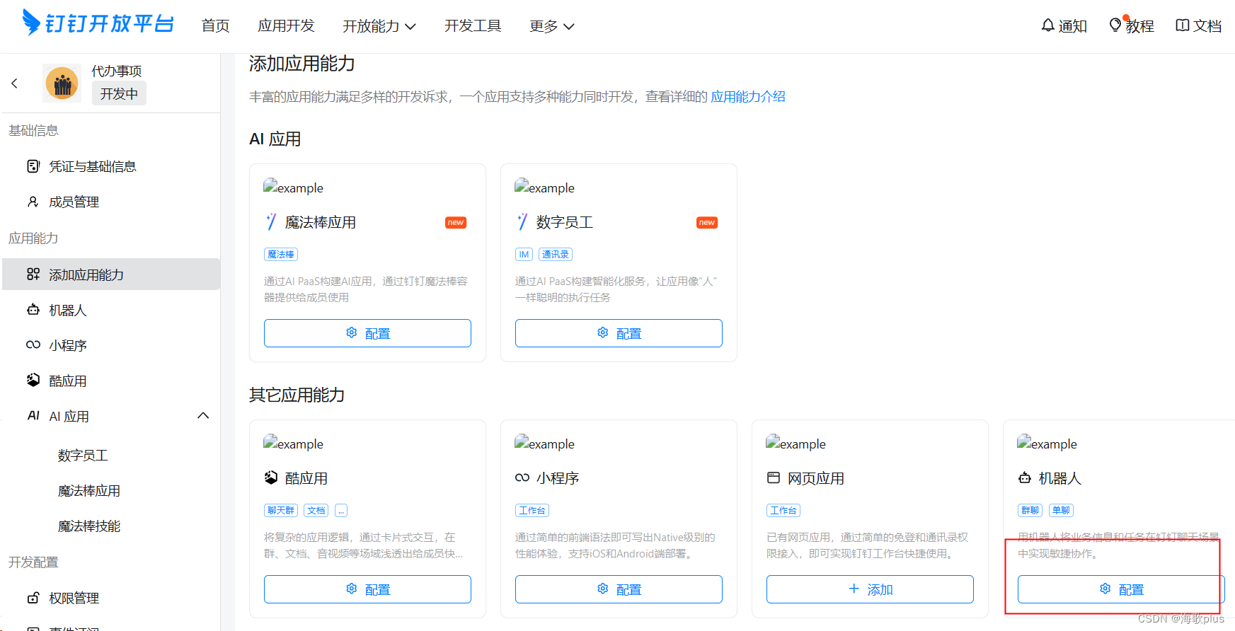Viewport: 1235px width, 631px height.
Task: Click the 教程 lightbulb icon
Action: pyautogui.click(x=1115, y=25)
